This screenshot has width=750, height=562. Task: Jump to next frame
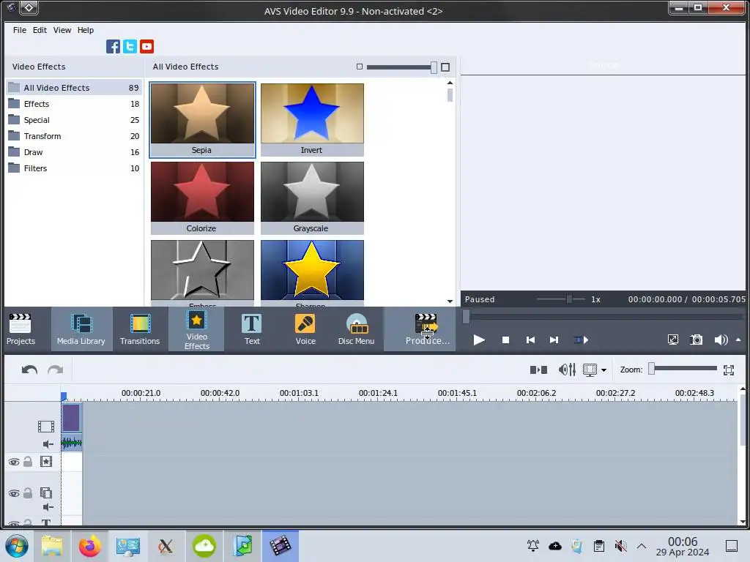(x=554, y=340)
